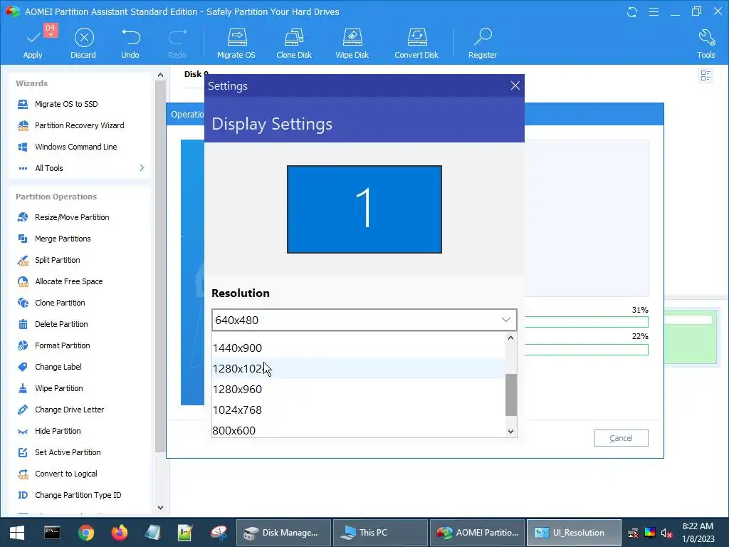Open Windows Start menu
The width and height of the screenshot is (729, 547).
(17, 533)
